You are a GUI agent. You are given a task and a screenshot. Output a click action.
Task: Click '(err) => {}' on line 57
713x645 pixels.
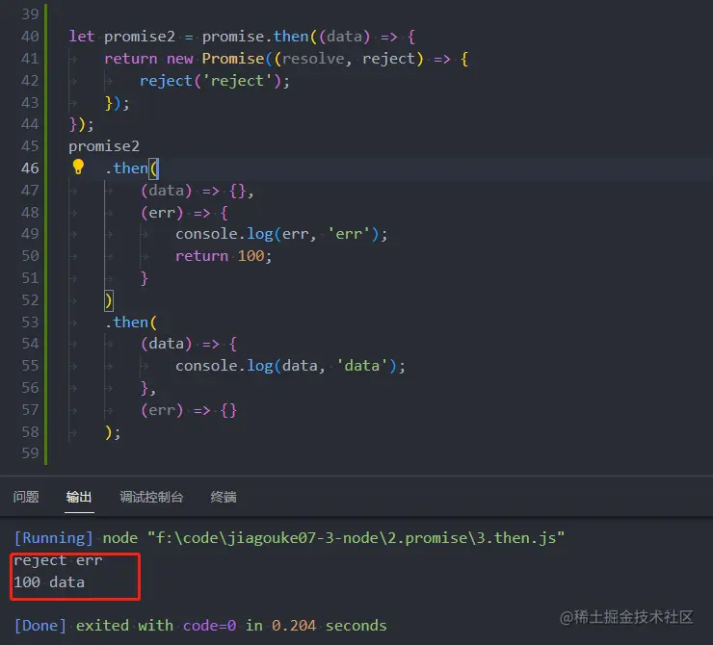[x=189, y=411]
